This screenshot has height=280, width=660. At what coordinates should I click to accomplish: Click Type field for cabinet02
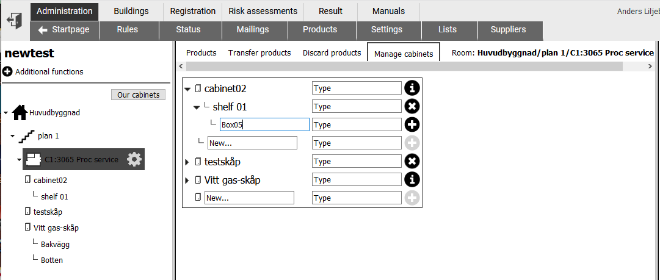pyautogui.click(x=357, y=88)
